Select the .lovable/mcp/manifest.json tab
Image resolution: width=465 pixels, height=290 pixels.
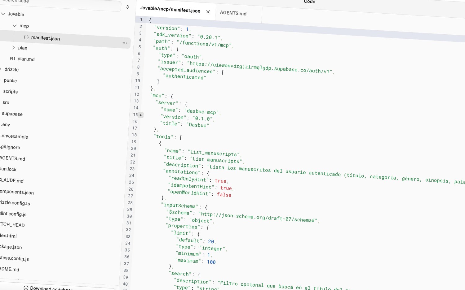(170, 9)
